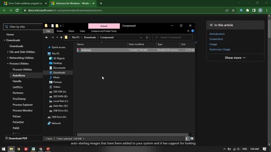Screen dimensions: 271x152
Task: Select the Autoruns ZIP archive file
Action: (x=135, y=50)
